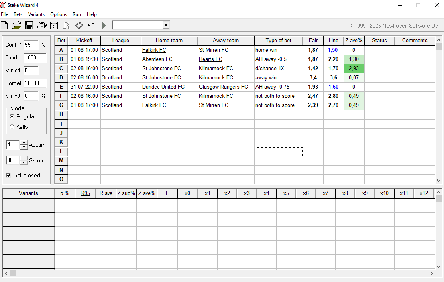Toggle the Incl. closed checkbox
The height and width of the screenshot is (282, 444).
(8, 175)
